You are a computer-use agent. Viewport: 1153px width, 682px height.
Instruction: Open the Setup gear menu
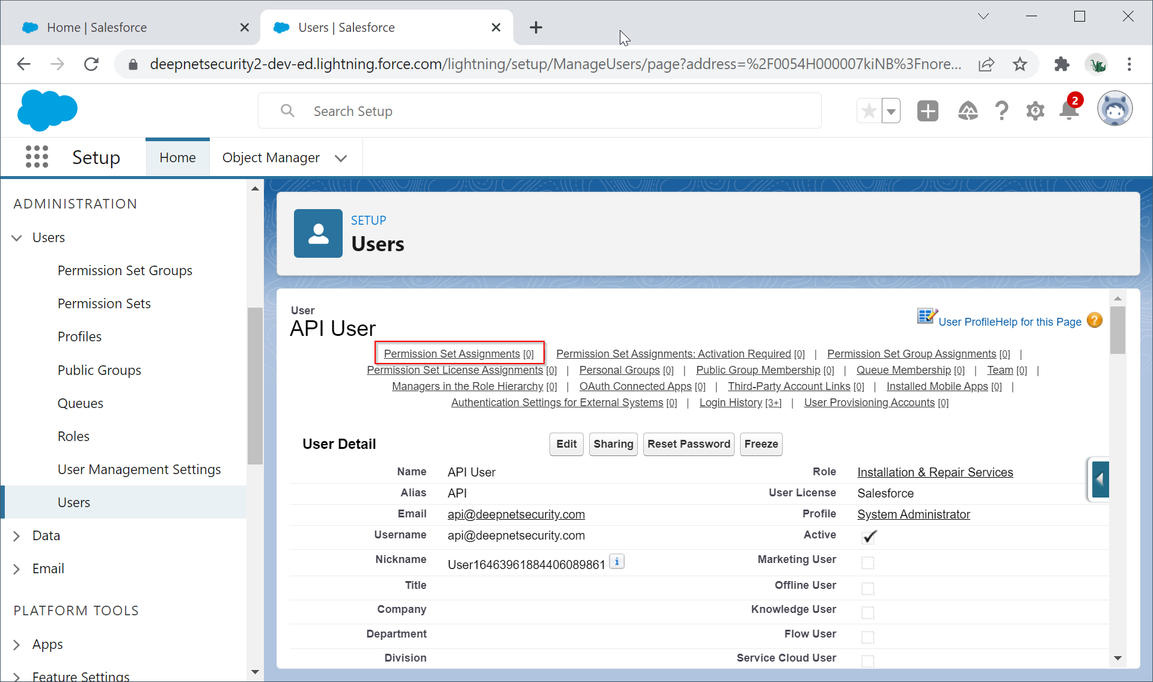[x=1035, y=111]
